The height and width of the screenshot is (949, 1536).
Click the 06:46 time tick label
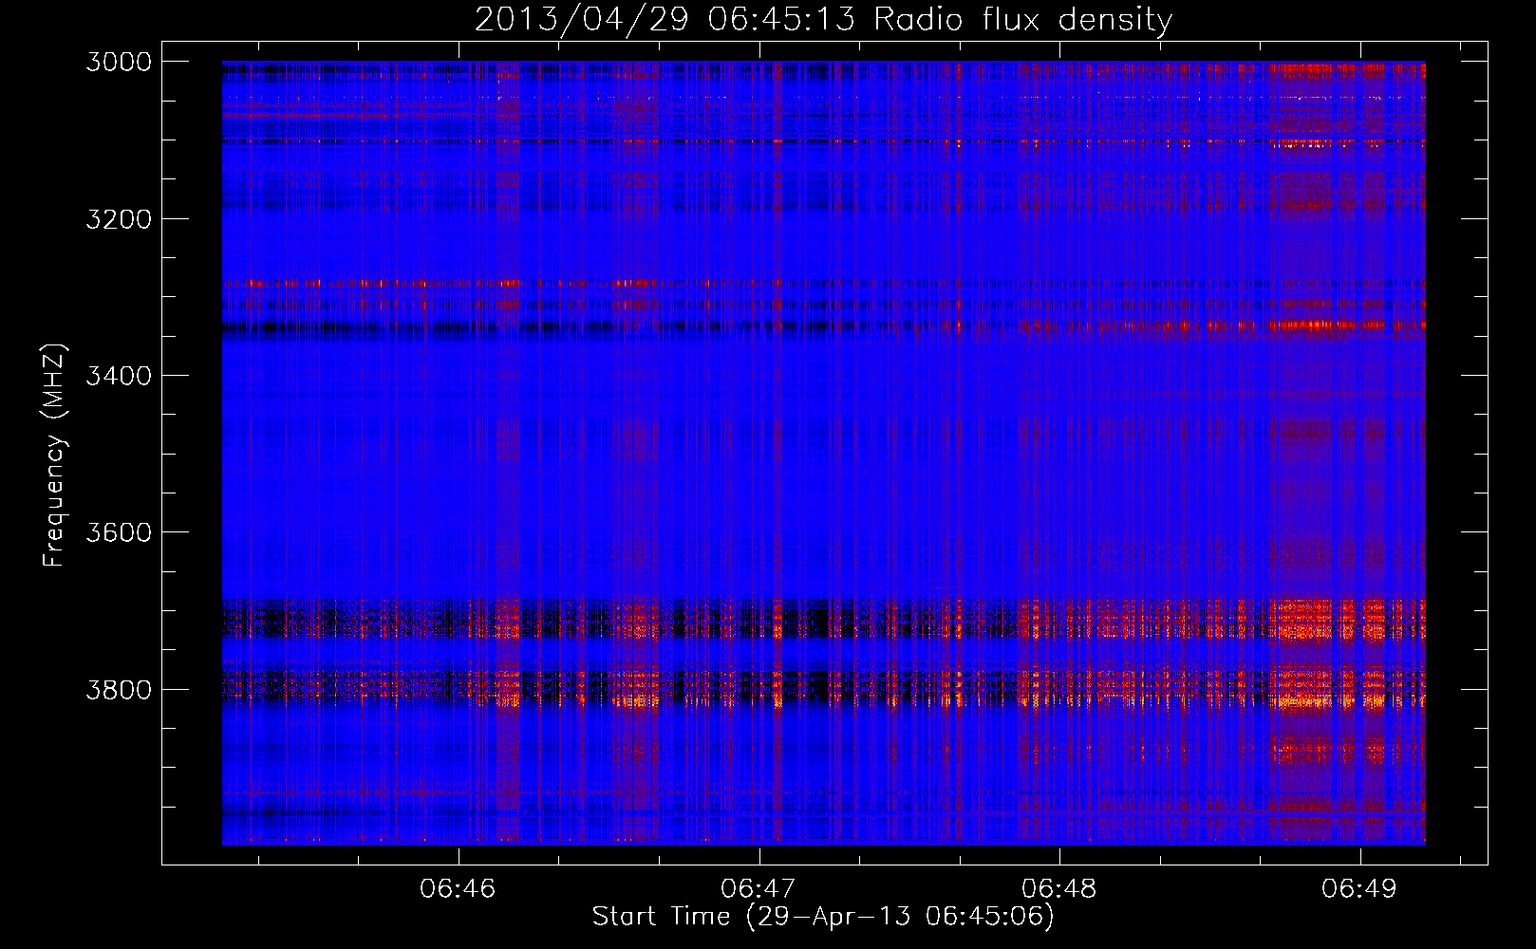click(x=459, y=888)
